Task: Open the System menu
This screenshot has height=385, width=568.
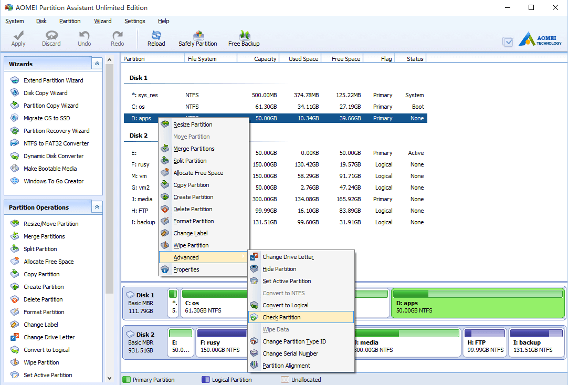Action: (x=15, y=21)
